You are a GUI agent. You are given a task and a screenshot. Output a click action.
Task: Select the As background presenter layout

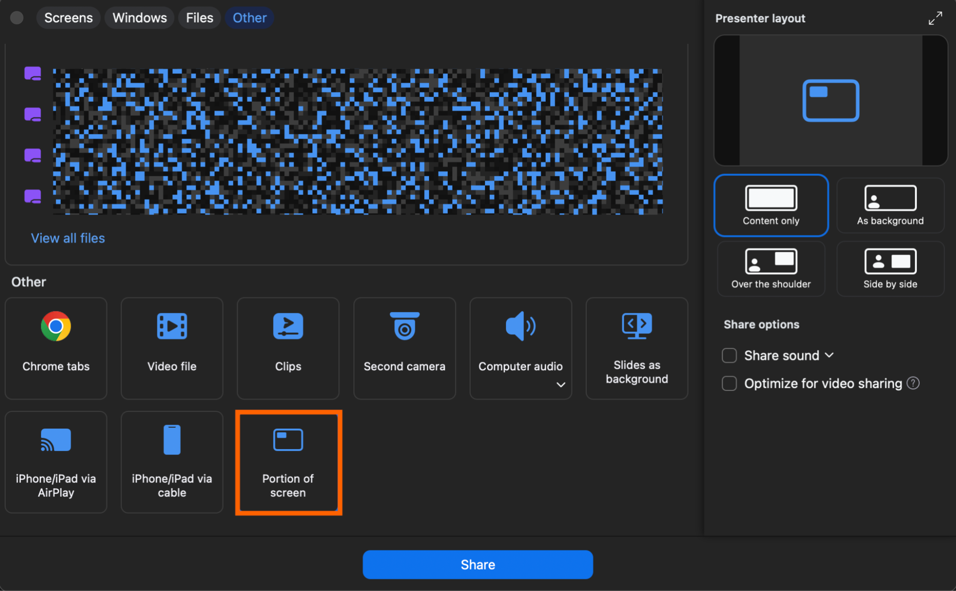(x=890, y=205)
